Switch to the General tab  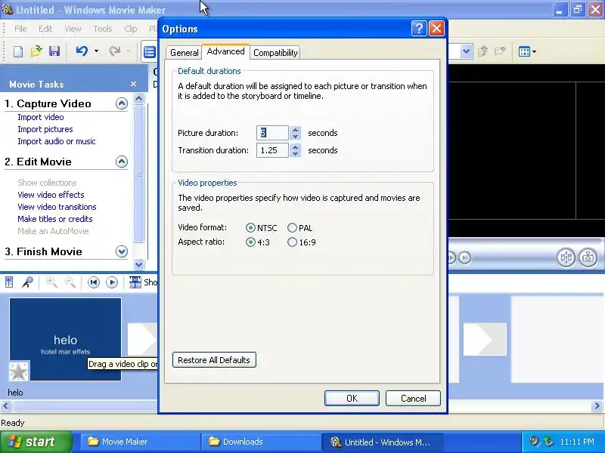pyautogui.click(x=184, y=53)
